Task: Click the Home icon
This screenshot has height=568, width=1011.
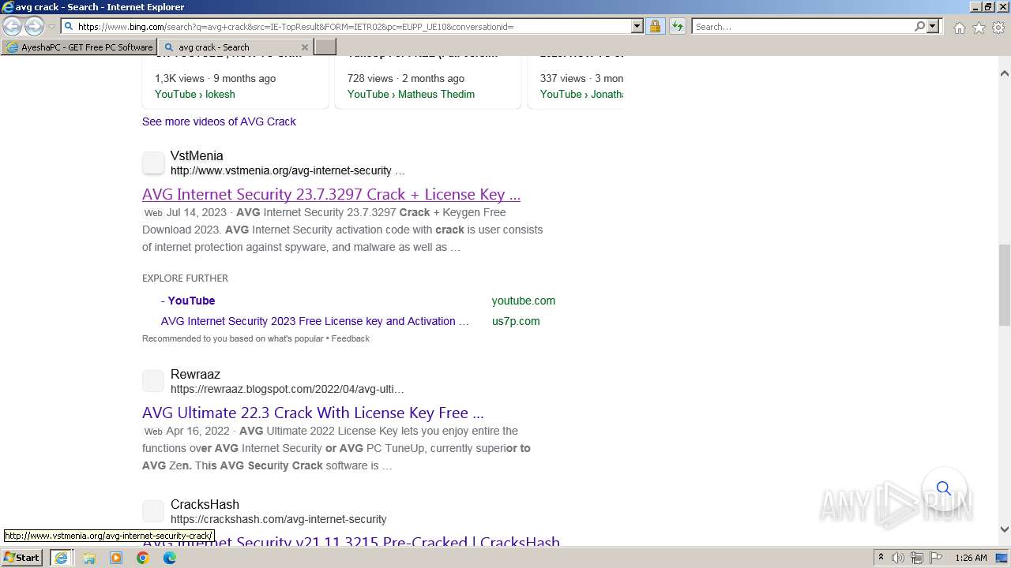Action: click(x=959, y=28)
